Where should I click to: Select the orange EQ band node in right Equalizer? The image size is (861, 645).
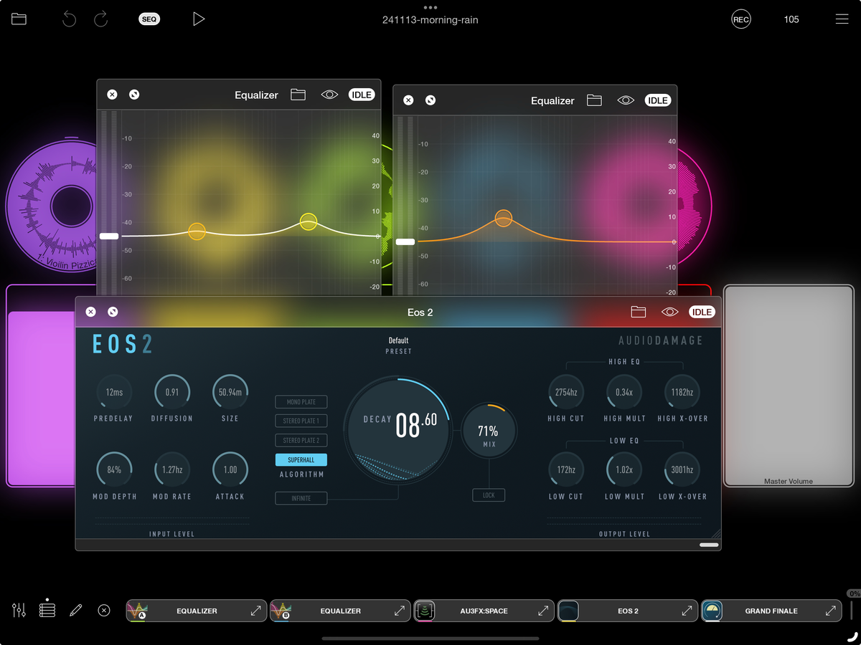504,218
